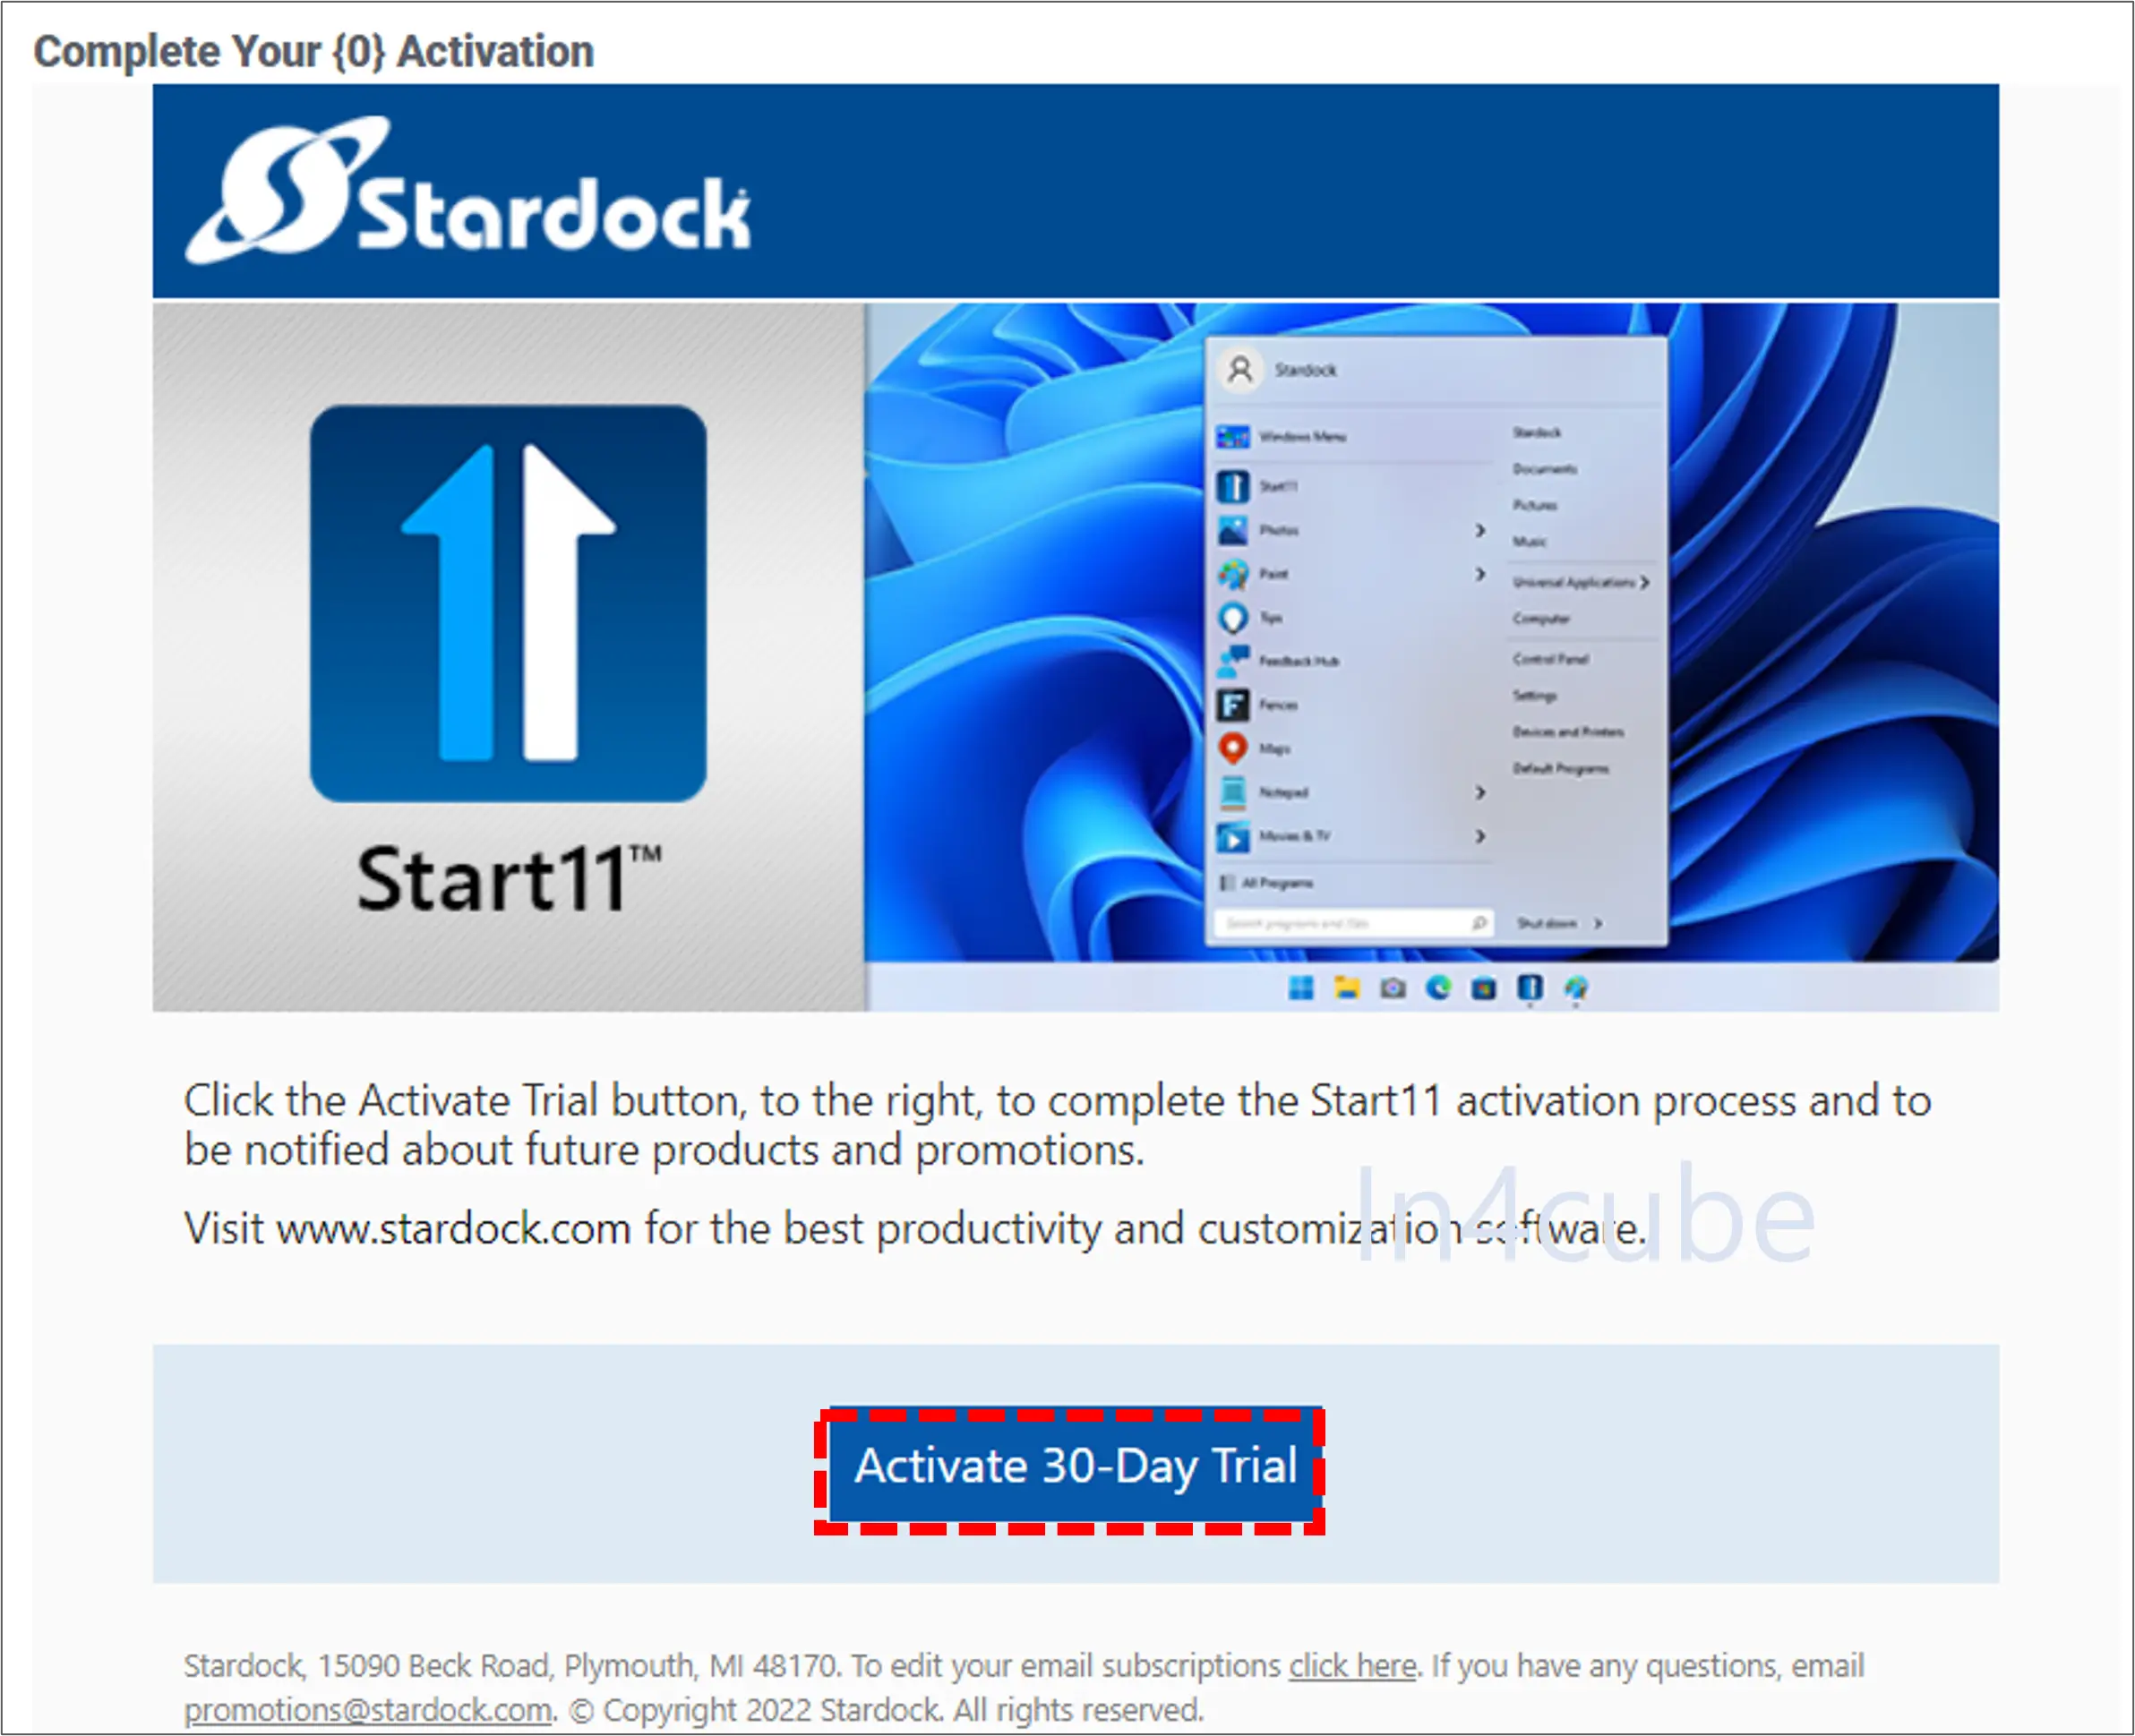Expand the Universal Applications arrow
Viewport: 2135px width, 1736px height.
(x=1644, y=582)
